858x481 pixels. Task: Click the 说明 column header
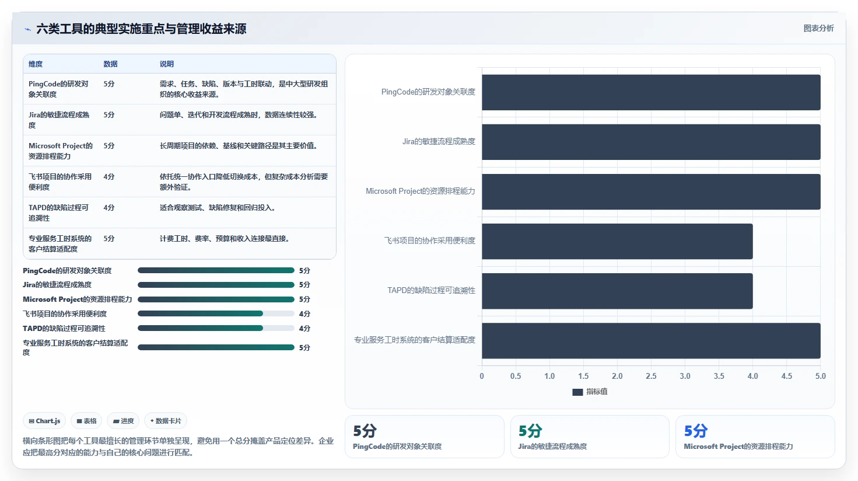point(167,64)
